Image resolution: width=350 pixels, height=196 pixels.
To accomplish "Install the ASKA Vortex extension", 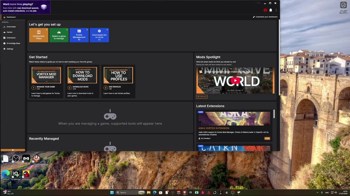I will pyautogui.click(x=267, y=138).
